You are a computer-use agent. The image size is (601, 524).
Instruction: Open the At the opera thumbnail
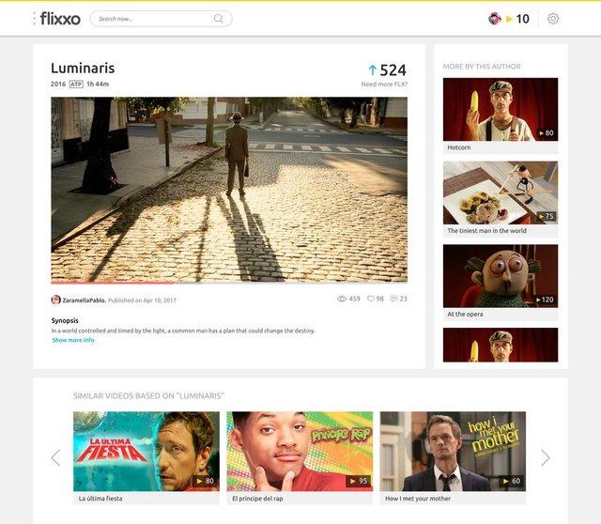click(501, 276)
